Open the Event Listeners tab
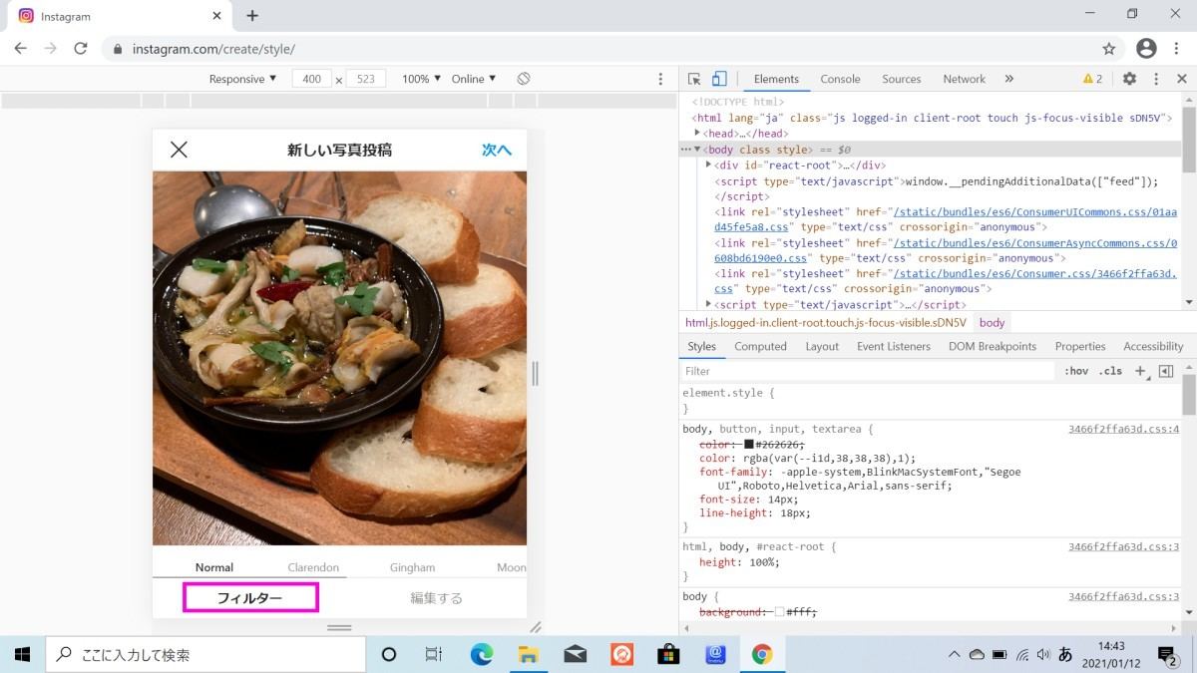1197x673 pixels. point(894,346)
